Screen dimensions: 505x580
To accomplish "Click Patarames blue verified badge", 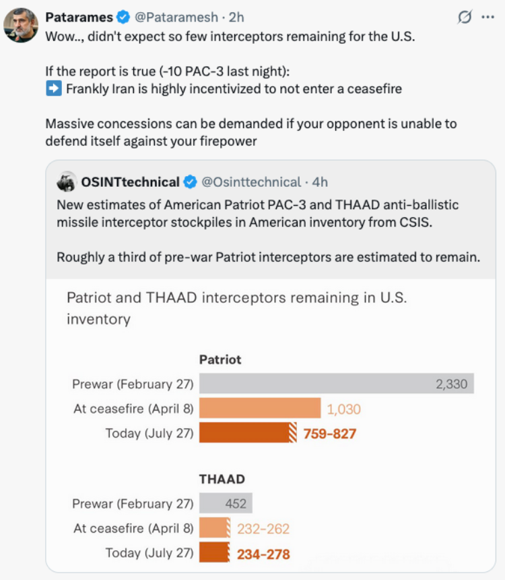I will click(x=123, y=18).
